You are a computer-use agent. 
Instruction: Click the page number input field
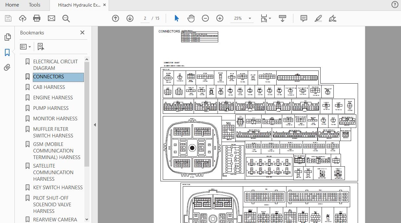(145, 18)
